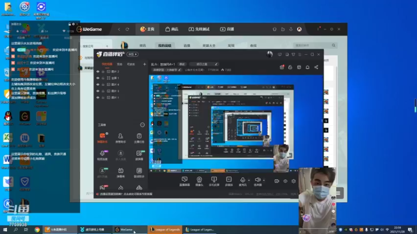Click the unlock icon in stream toolbar
Image resolution: width=417 pixels, height=234 pixels.
[x=290, y=68]
